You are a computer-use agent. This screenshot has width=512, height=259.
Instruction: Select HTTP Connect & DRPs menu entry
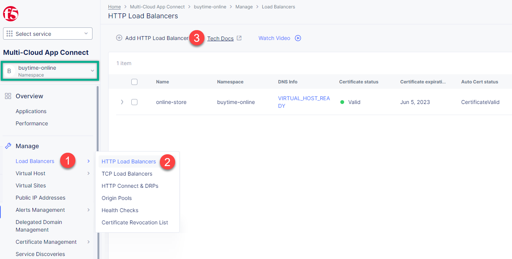click(130, 186)
